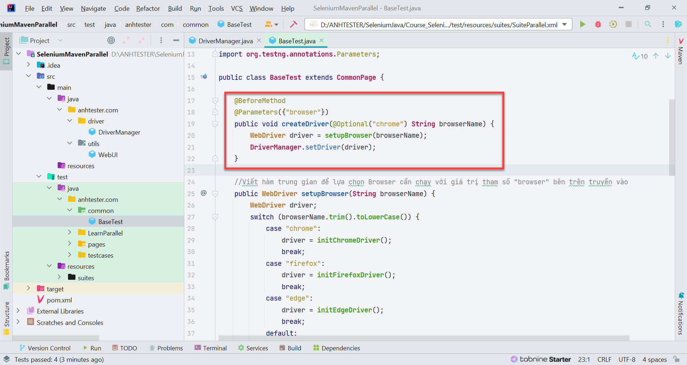Fold the setupBrowser method at line 25
Viewport: 687px width, 365px height.
(x=215, y=194)
